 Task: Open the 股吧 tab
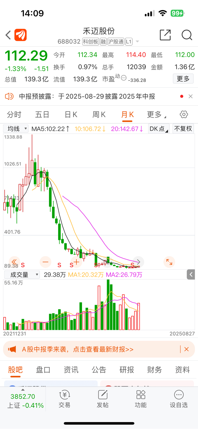tap(15, 370)
